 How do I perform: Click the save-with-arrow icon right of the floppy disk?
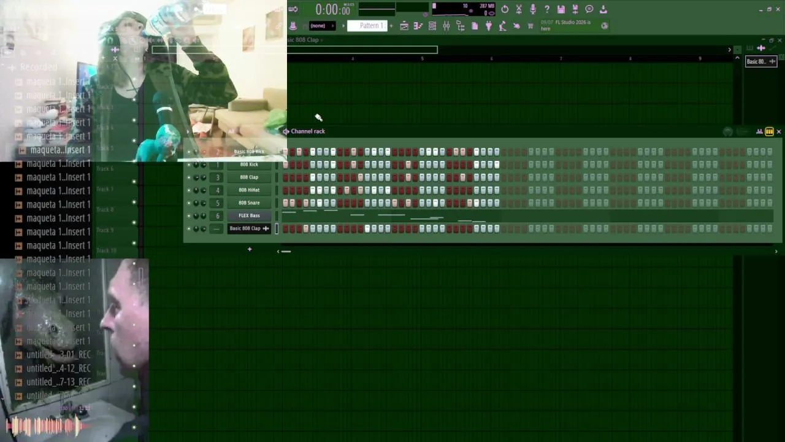[x=575, y=9]
